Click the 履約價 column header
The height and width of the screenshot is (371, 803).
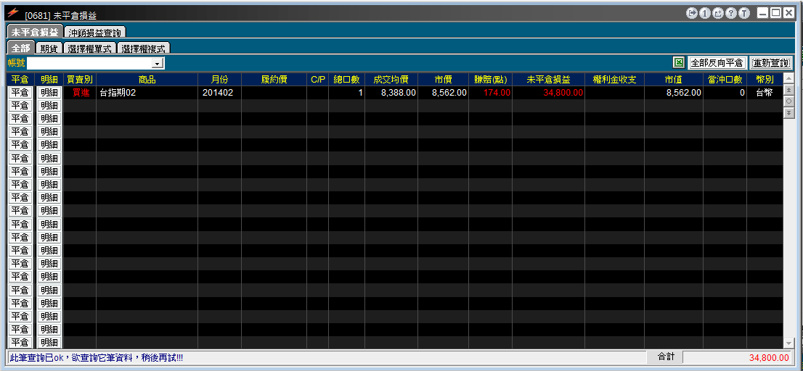pyautogui.click(x=274, y=80)
